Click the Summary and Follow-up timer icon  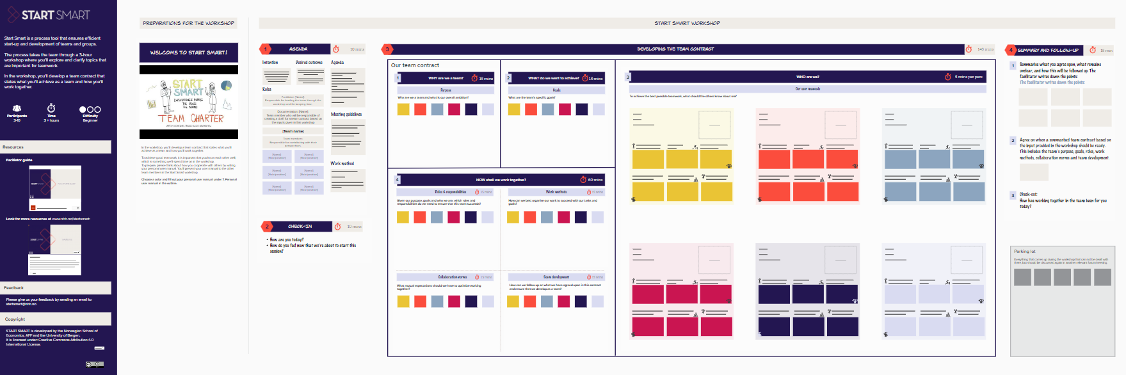(x=1093, y=50)
